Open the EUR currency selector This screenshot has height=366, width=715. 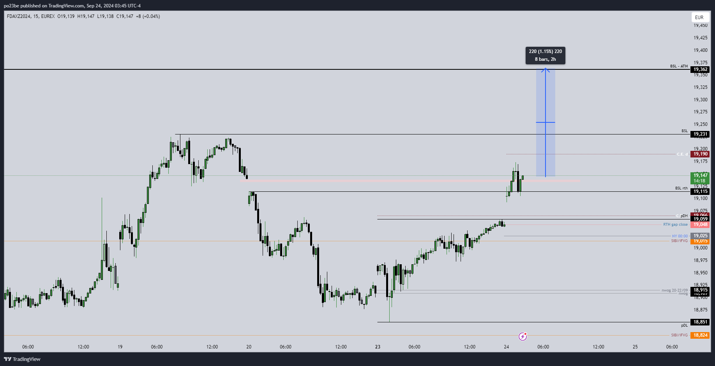[699, 17]
